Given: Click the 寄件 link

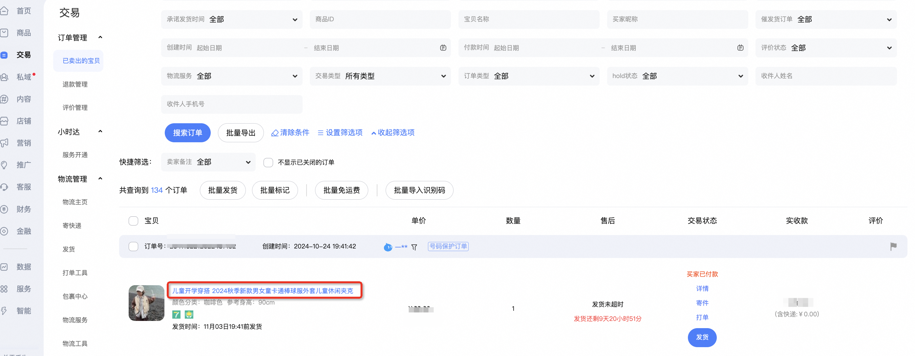Looking at the screenshot, I should (702, 304).
